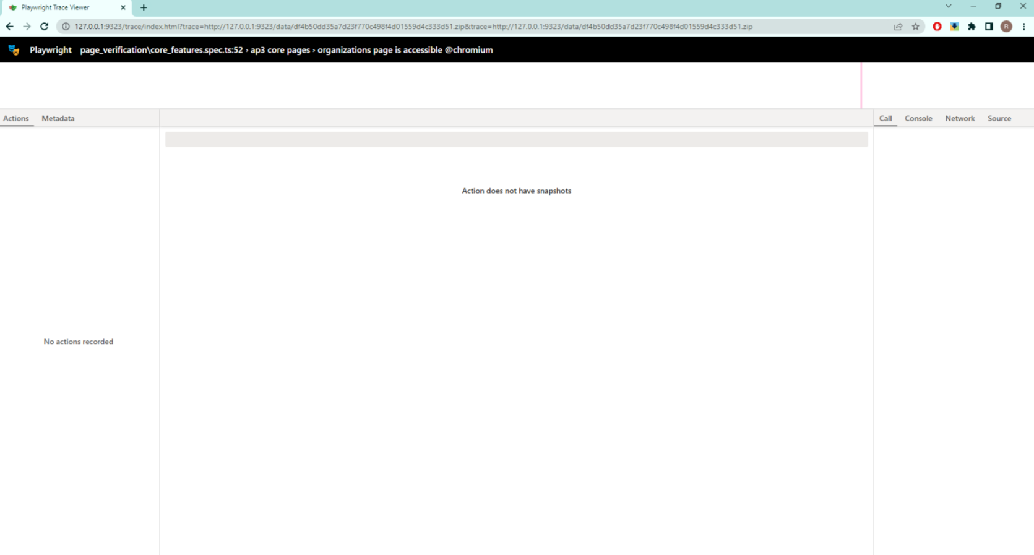Open the red Opera extension icon
The height and width of the screenshot is (555, 1034).
(x=937, y=27)
